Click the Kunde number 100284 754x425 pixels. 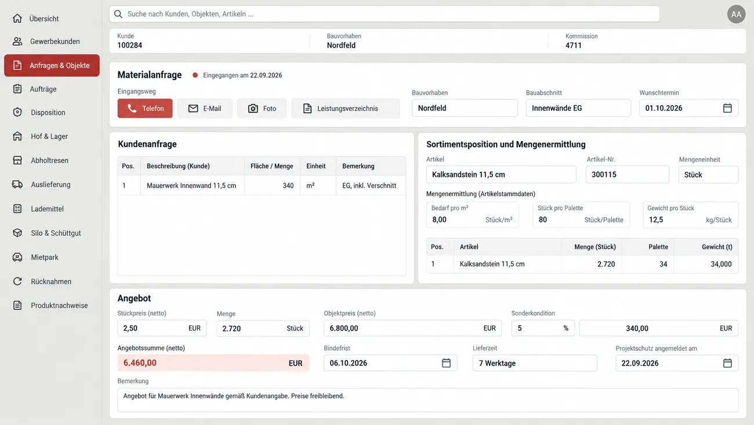point(130,45)
